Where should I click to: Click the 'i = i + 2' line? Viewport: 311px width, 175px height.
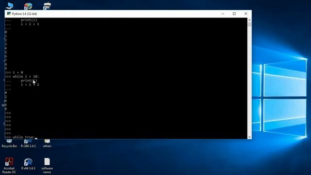pyautogui.click(x=30, y=85)
